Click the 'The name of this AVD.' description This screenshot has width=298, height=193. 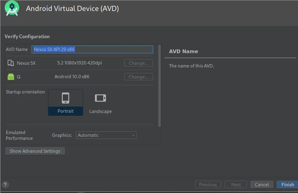coord(192,66)
